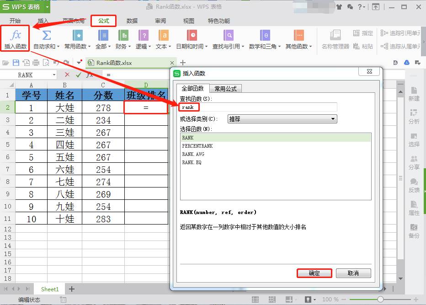
Task: Close the Insert Function dialog
Action: click(x=369, y=71)
